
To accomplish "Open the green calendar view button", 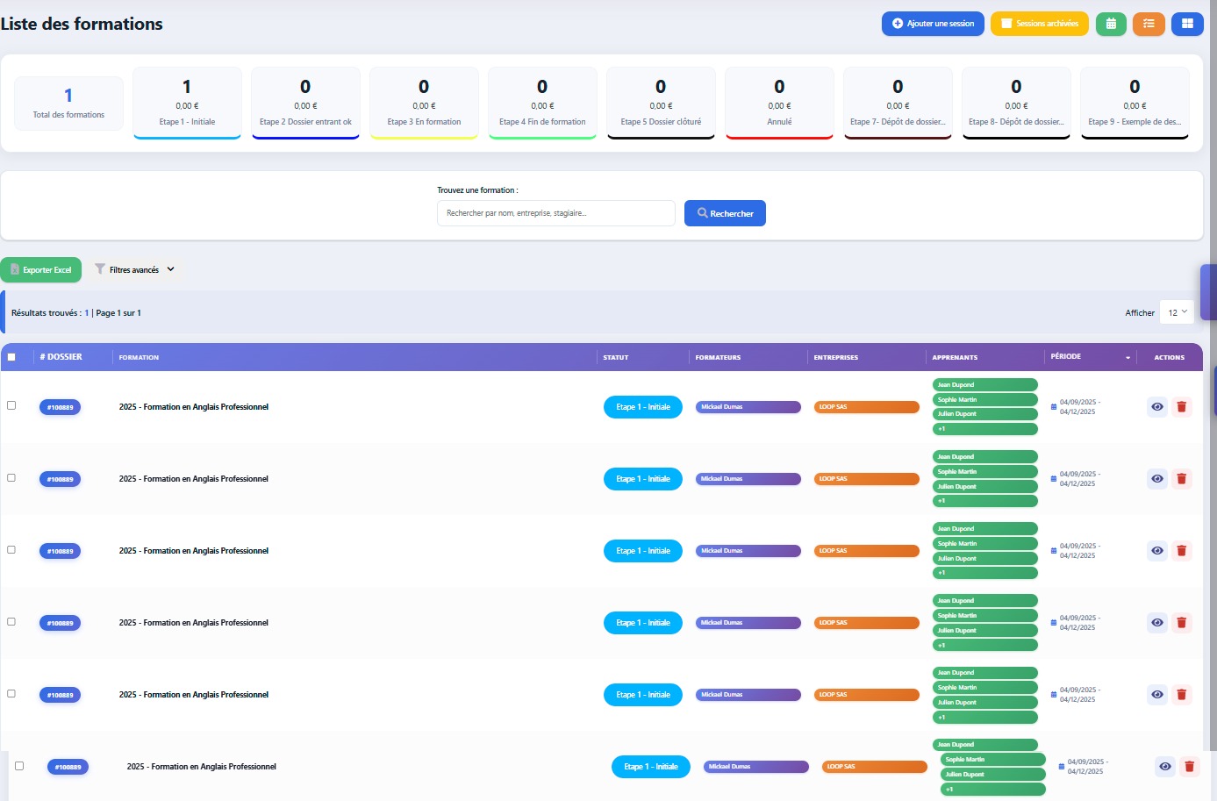I will tap(1111, 24).
